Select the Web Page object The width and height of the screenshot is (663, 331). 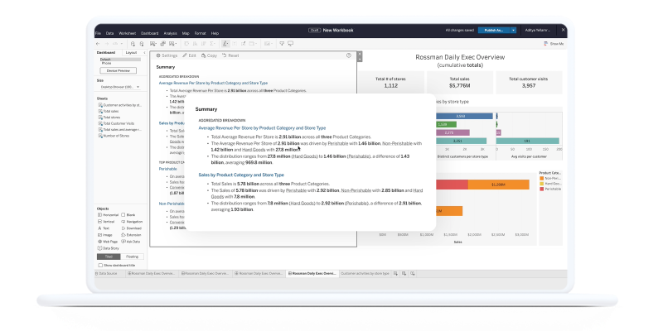coord(108,242)
